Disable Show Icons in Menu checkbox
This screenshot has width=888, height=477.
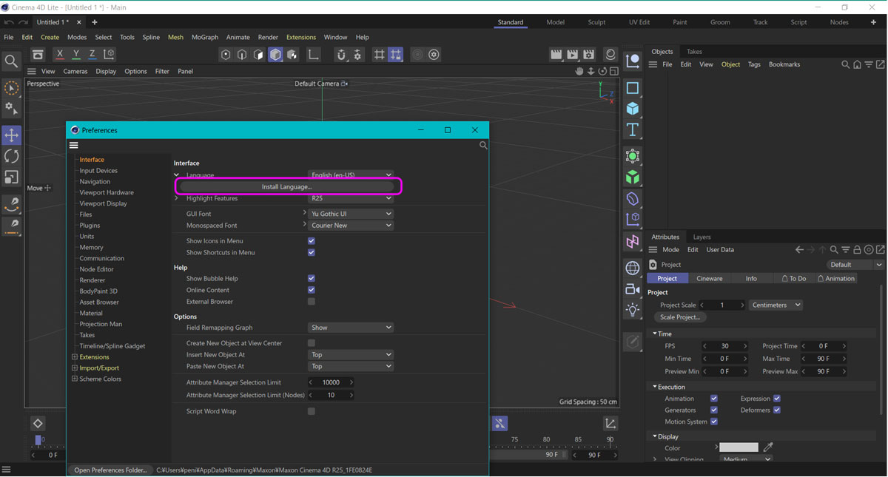[312, 241]
